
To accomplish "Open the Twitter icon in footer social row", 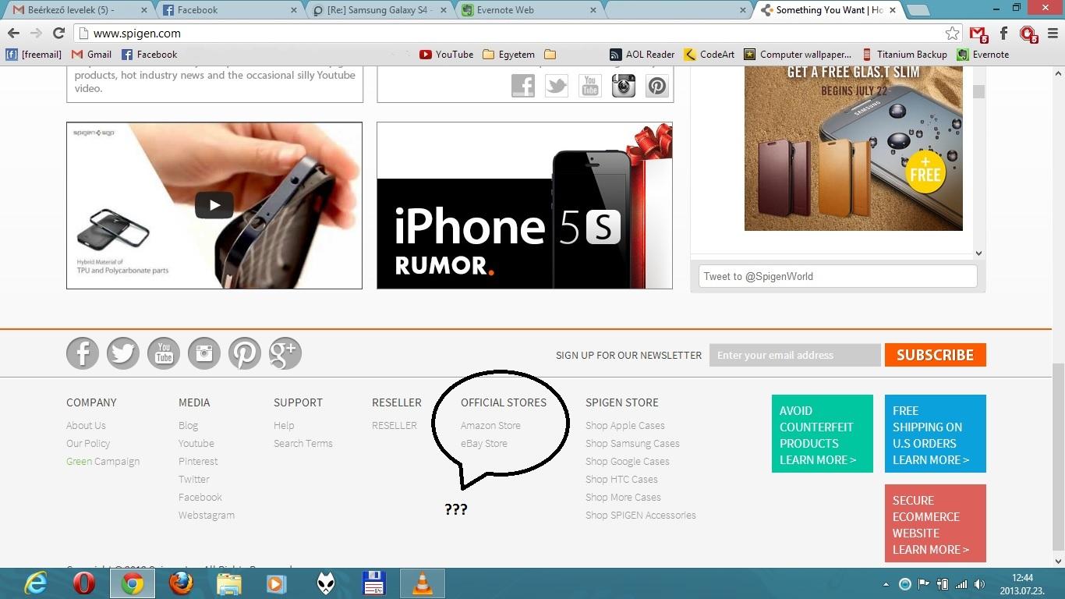I will coord(123,353).
